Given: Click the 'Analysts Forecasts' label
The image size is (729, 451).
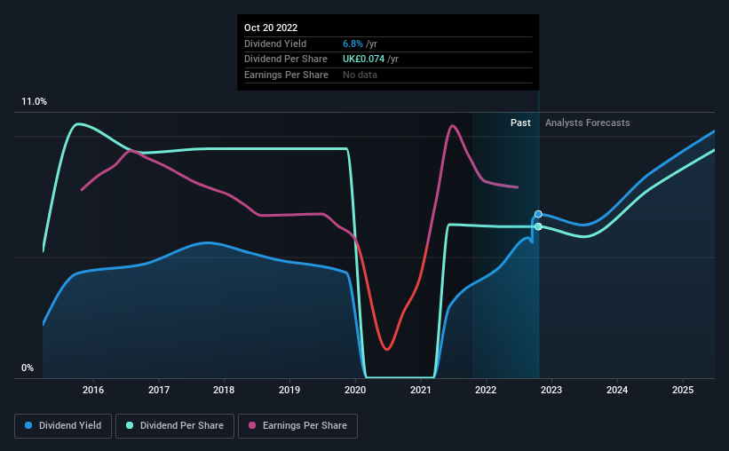Looking at the screenshot, I should pos(587,123).
